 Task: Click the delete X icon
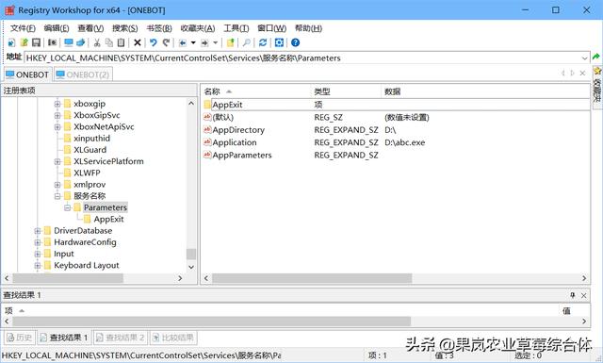(138, 42)
